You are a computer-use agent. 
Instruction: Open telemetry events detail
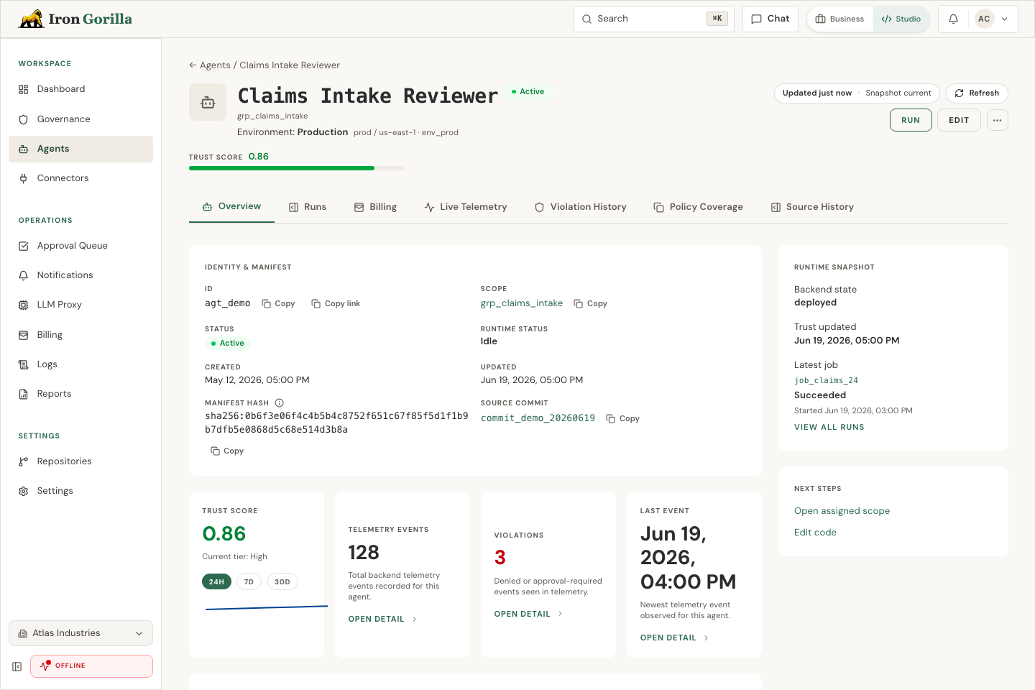(382, 619)
